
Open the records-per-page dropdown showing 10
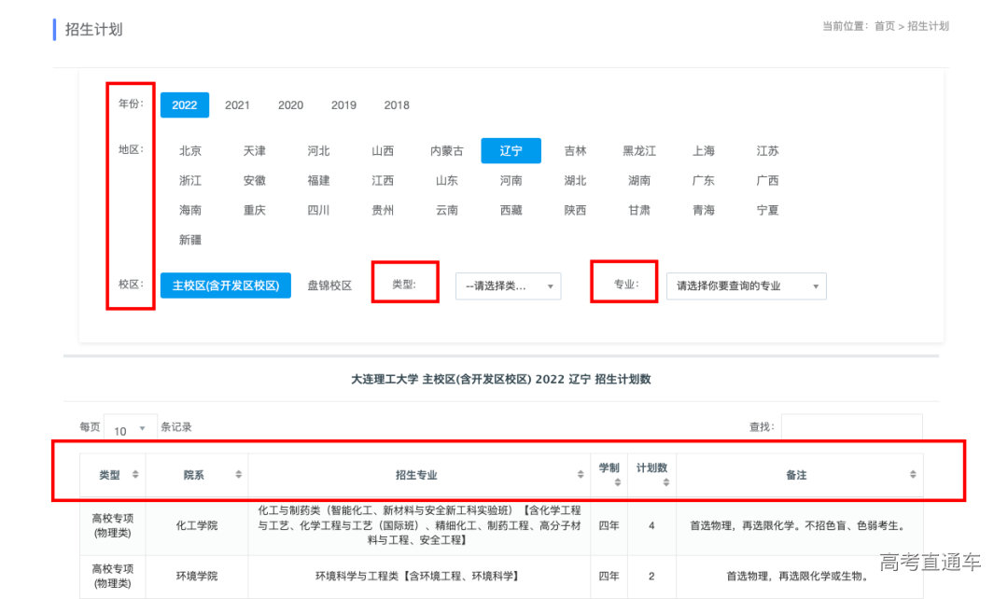click(130, 429)
